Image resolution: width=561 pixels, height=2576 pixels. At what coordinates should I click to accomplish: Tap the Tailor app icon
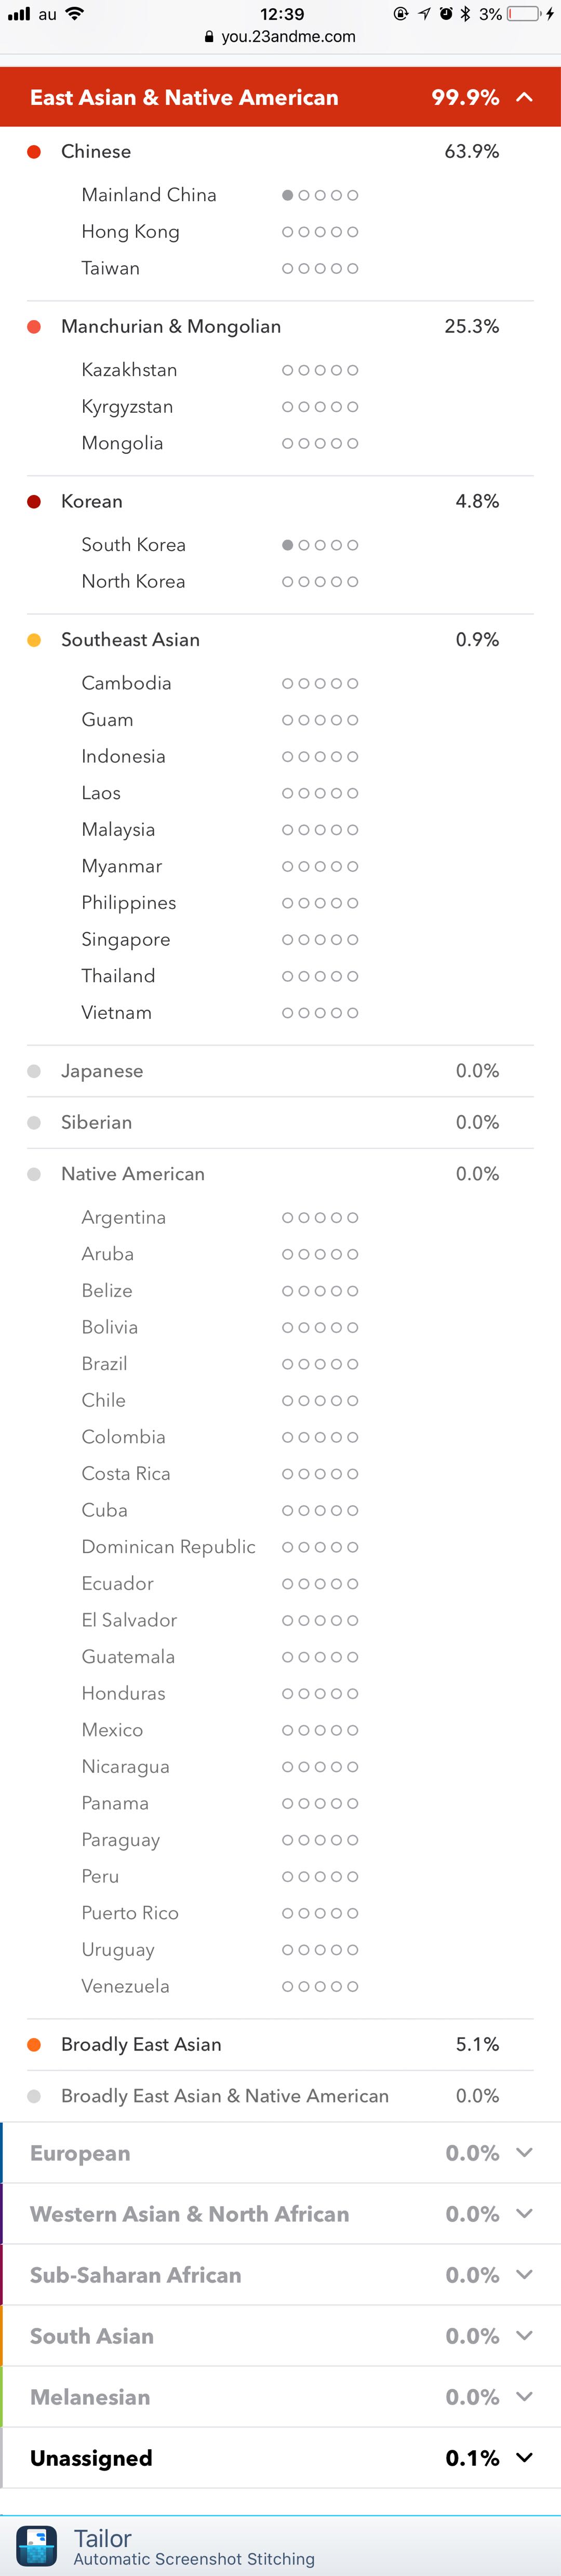tap(37, 2545)
